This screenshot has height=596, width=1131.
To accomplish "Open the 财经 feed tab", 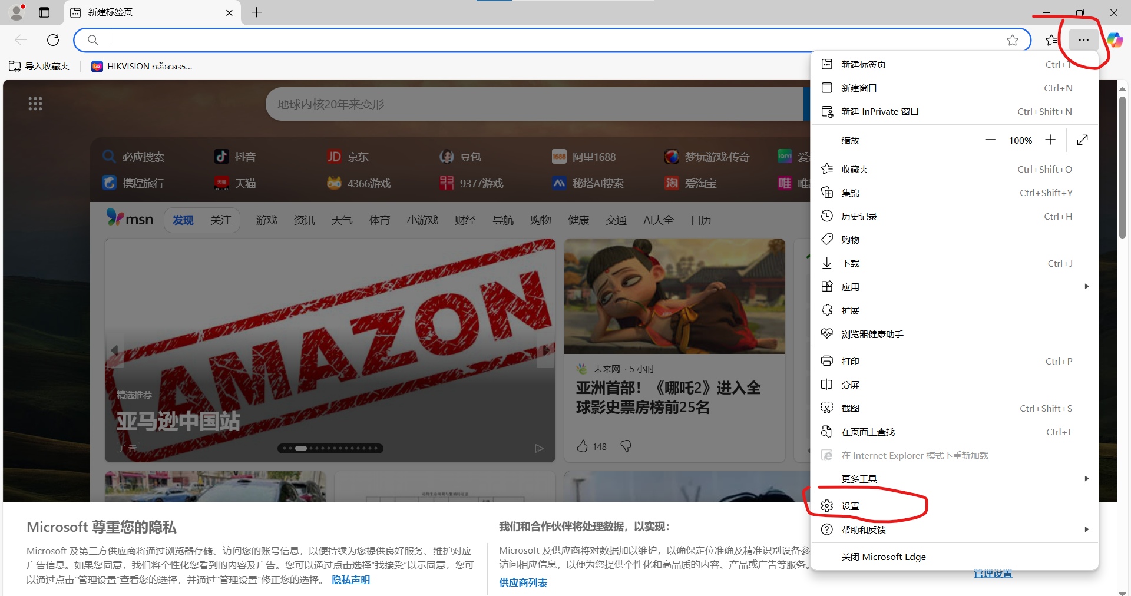I will coord(465,220).
